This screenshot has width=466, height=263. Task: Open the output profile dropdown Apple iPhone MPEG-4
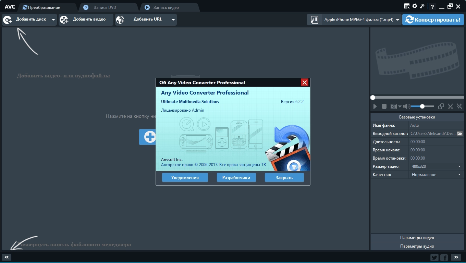coord(362,20)
